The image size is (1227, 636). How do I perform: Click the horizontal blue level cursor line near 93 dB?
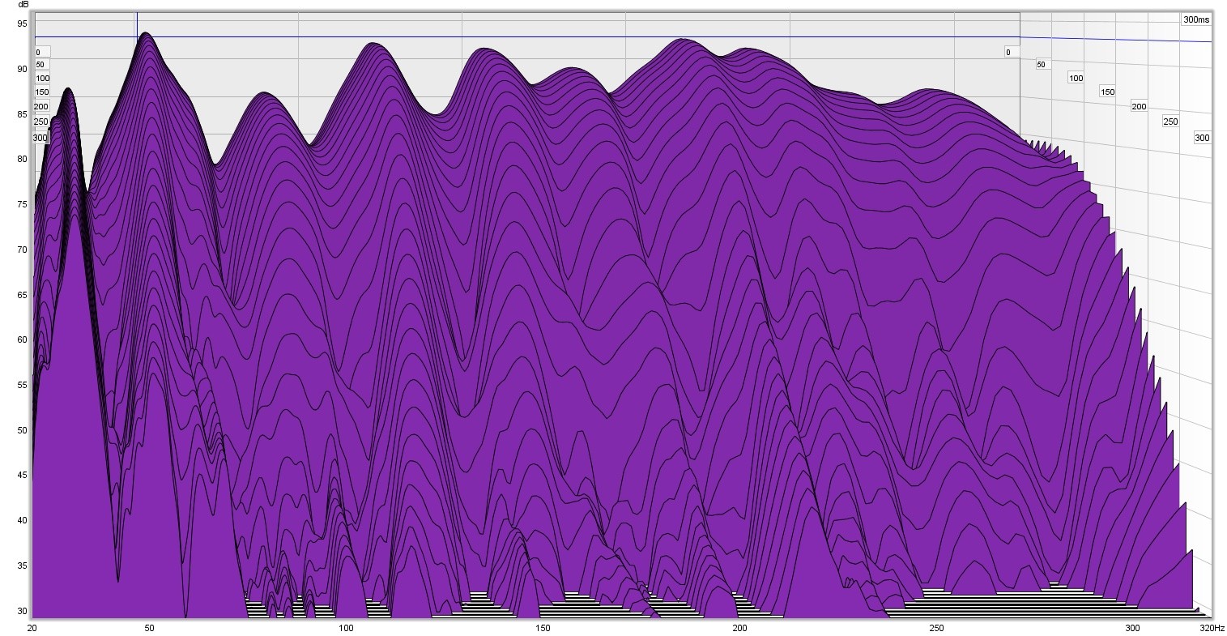click(526, 36)
